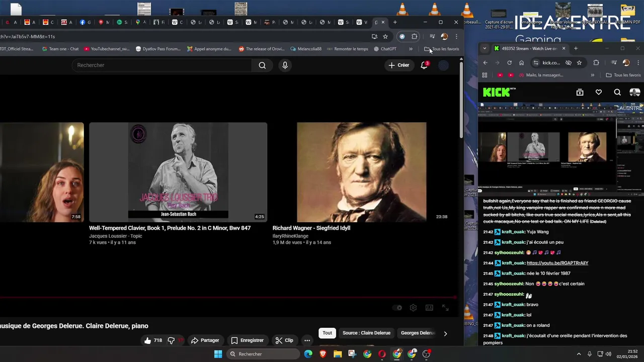Viewport: 644px width, 362px height.
Task: Show hidden system tray icons chevron
Action: coord(579,354)
